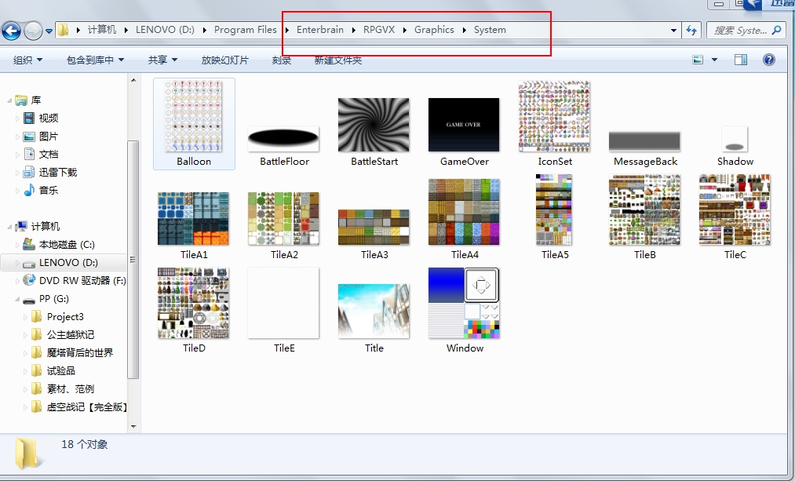
Task: Go back with the blue Back arrow
Action: [11, 31]
